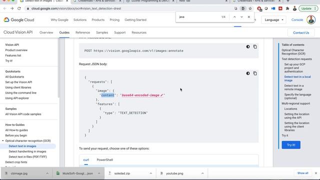Screen dimensions: 320x180
Task: Toggle dark theme on JSON body code block
Action: click(x=248, y=73)
